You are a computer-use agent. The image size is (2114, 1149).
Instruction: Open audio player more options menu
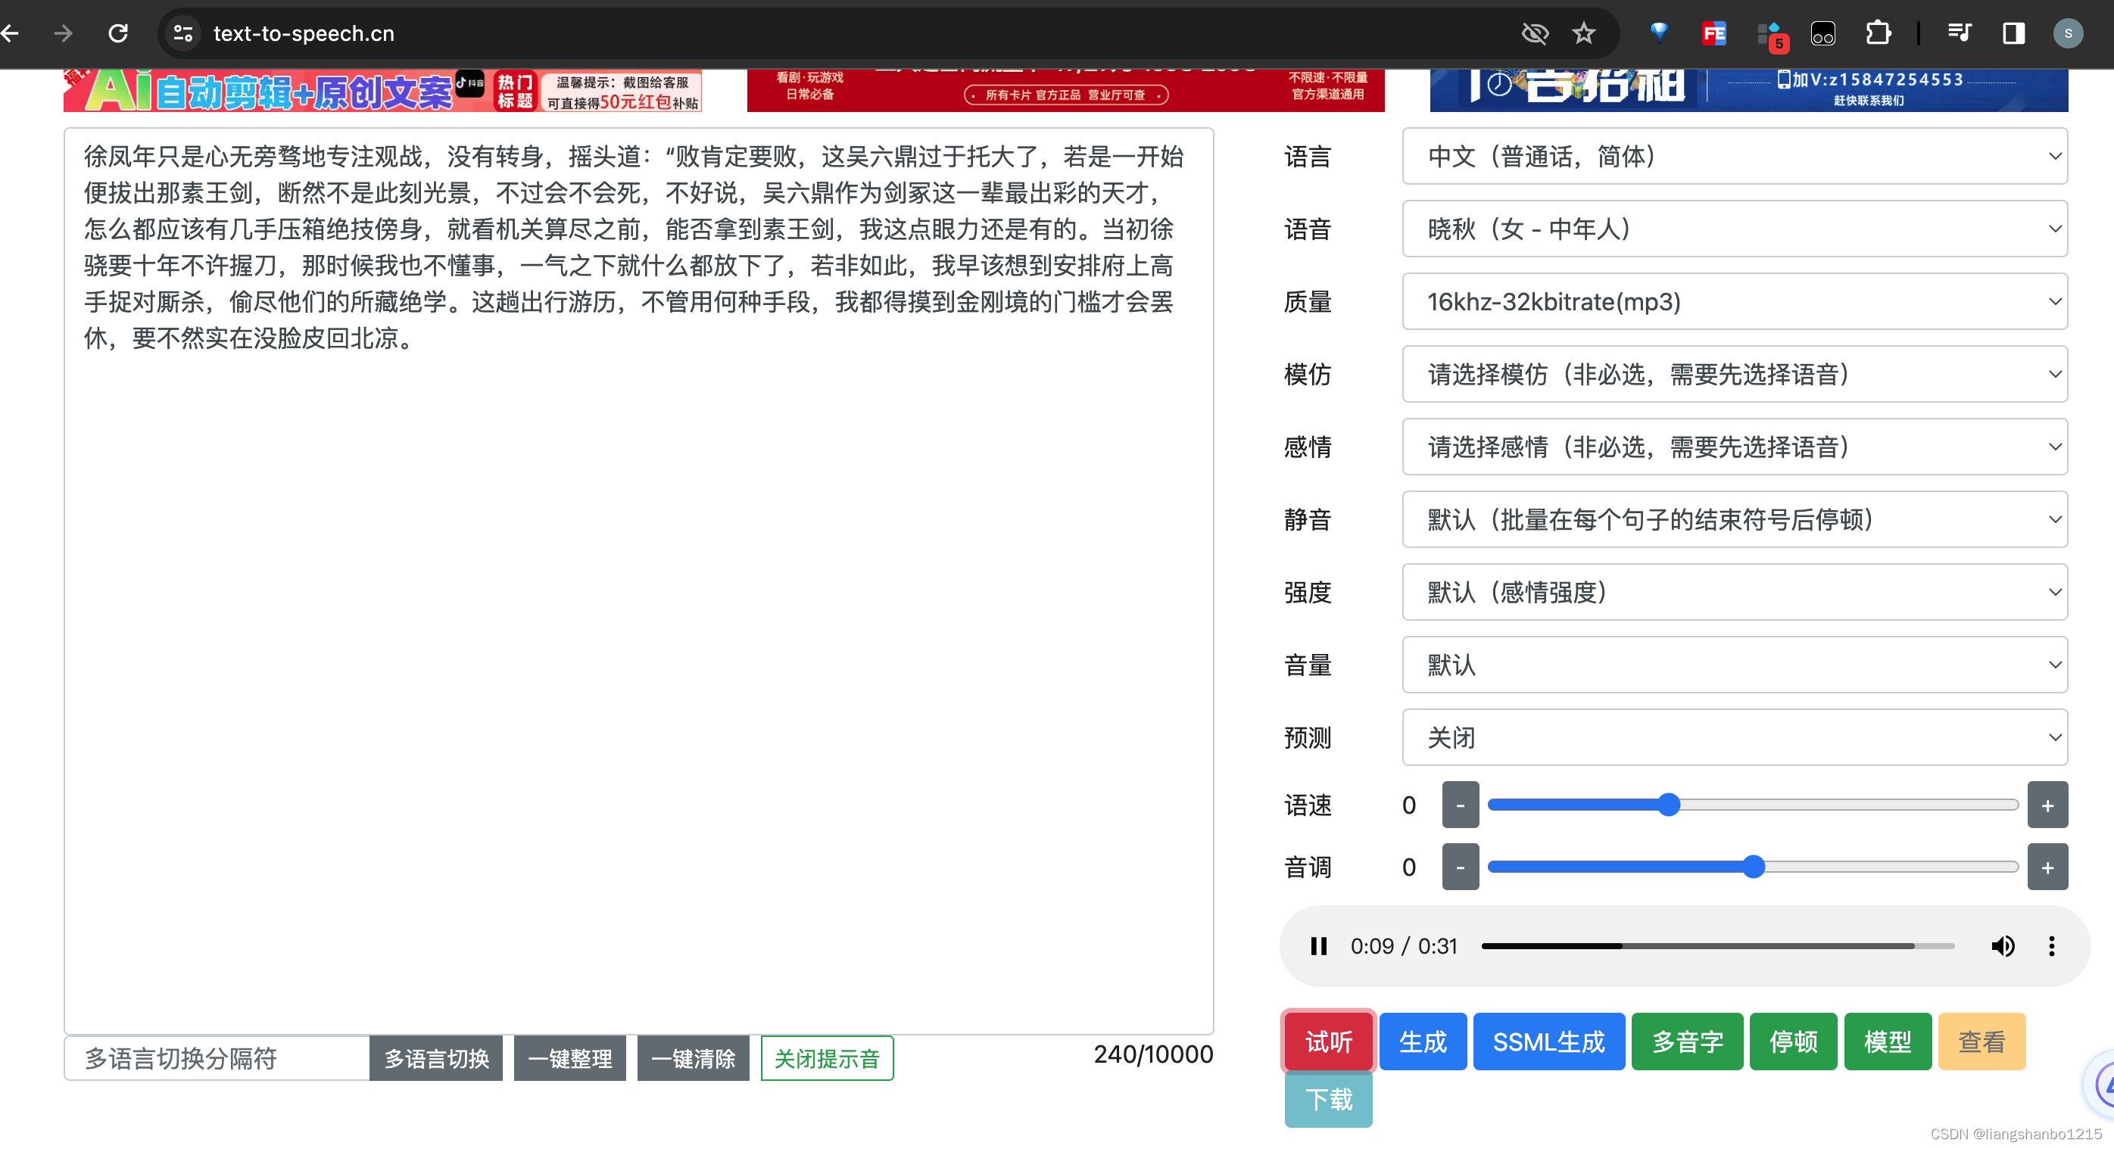[2051, 945]
